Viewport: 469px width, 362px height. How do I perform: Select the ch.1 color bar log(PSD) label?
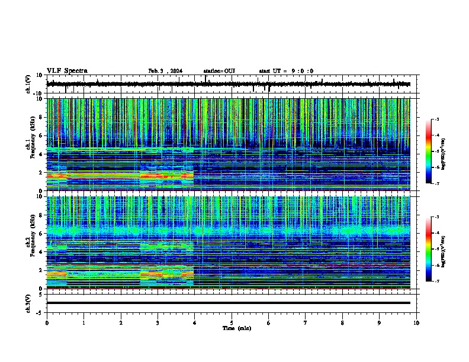coord(444,154)
